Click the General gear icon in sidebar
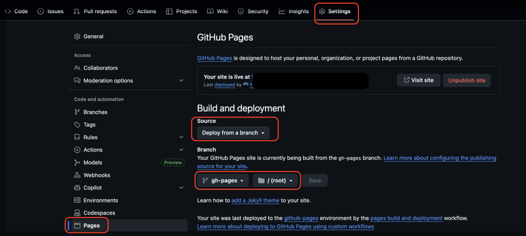Viewport: 526px width, 236px height. pos(77,36)
